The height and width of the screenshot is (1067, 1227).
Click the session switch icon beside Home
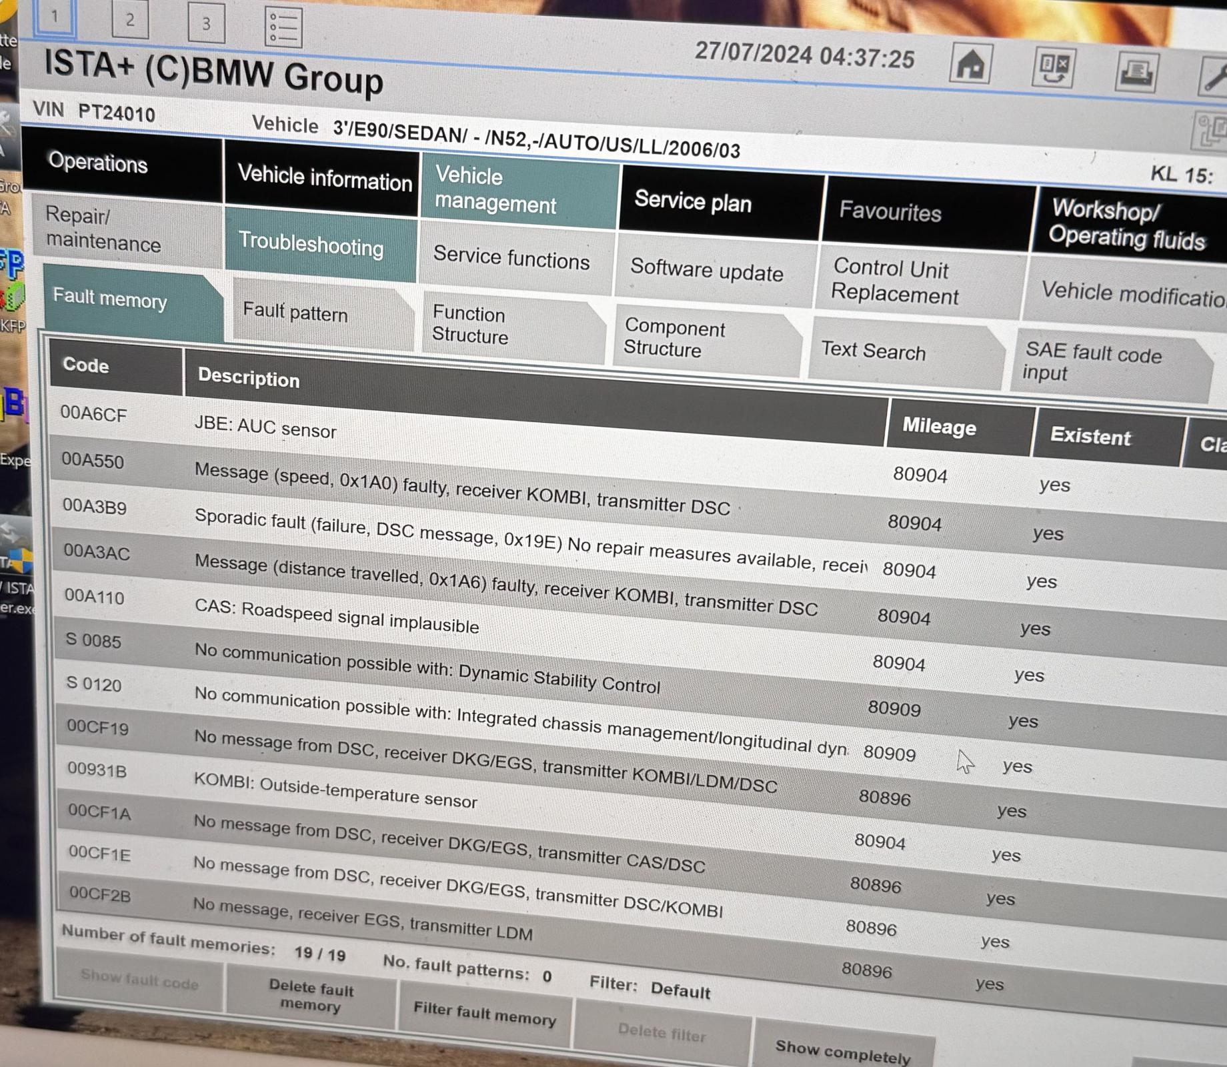click(x=1053, y=67)
